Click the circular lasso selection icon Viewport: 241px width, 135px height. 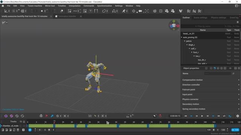pyautogui.click(x=104, y=11)
